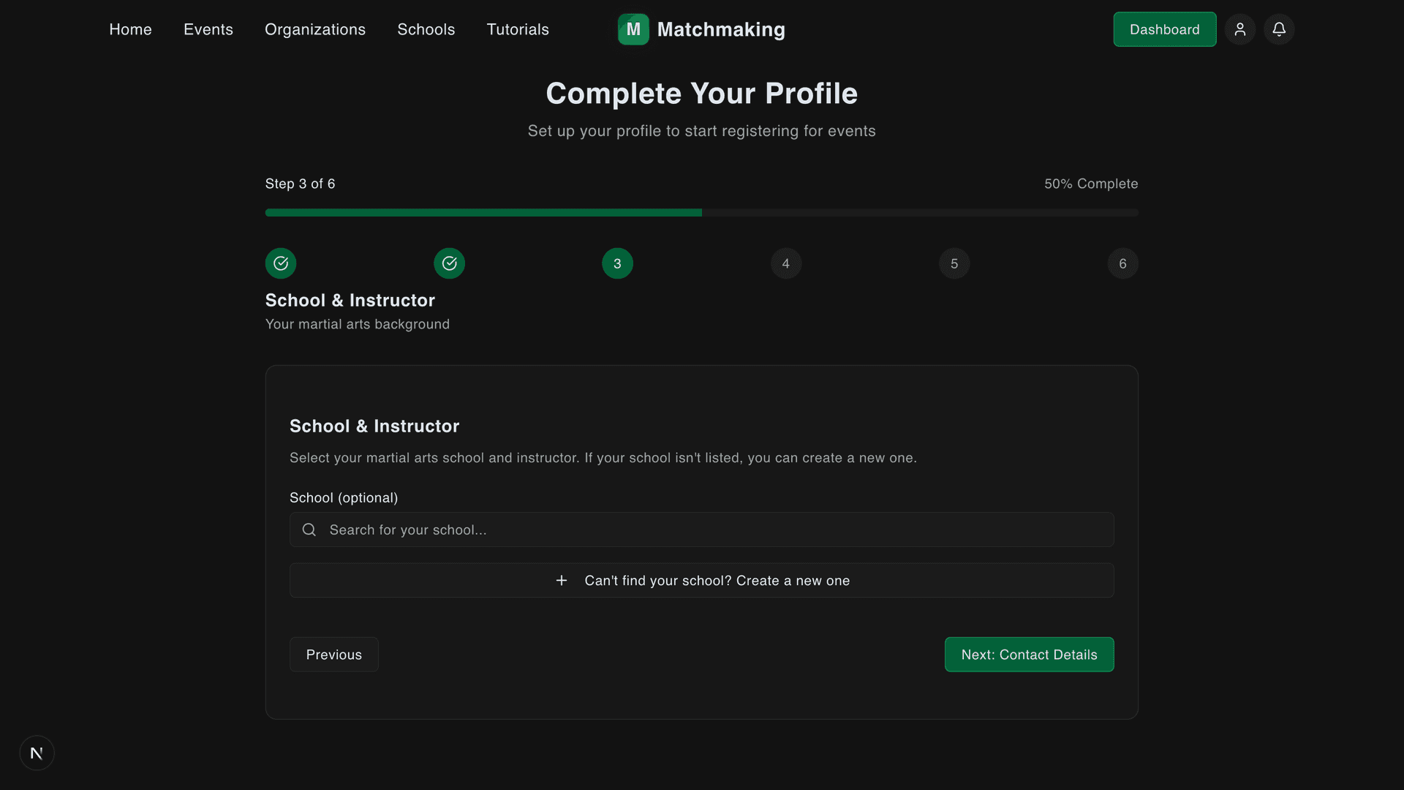Screen dimensions: 1404x790
Task: Click the plus icon for creating a school
Action: 562,580
